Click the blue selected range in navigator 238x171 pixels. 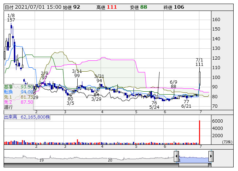pyautogui.click(x=194, y=160)
